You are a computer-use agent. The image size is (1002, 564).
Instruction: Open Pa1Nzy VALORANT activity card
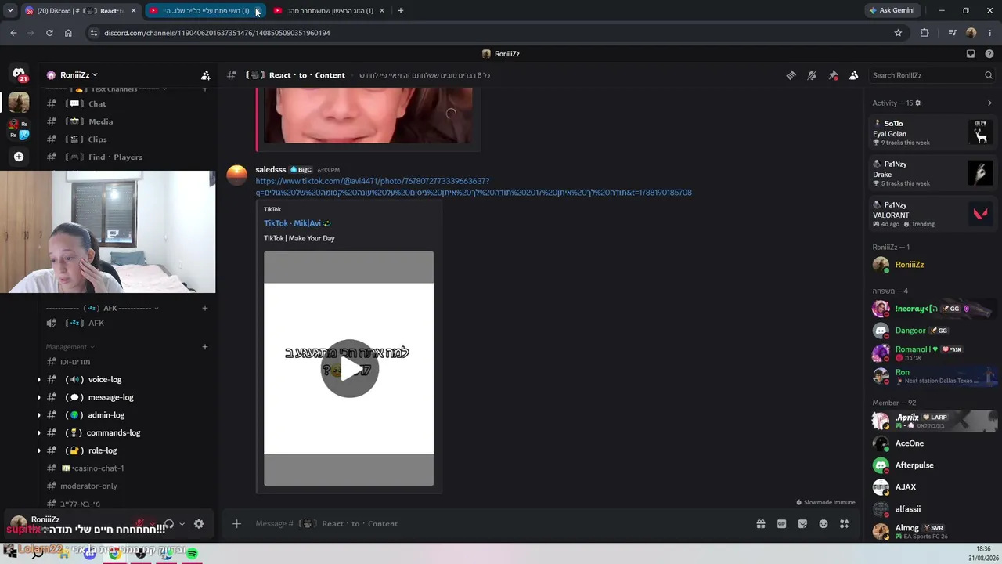pos(933,214)
